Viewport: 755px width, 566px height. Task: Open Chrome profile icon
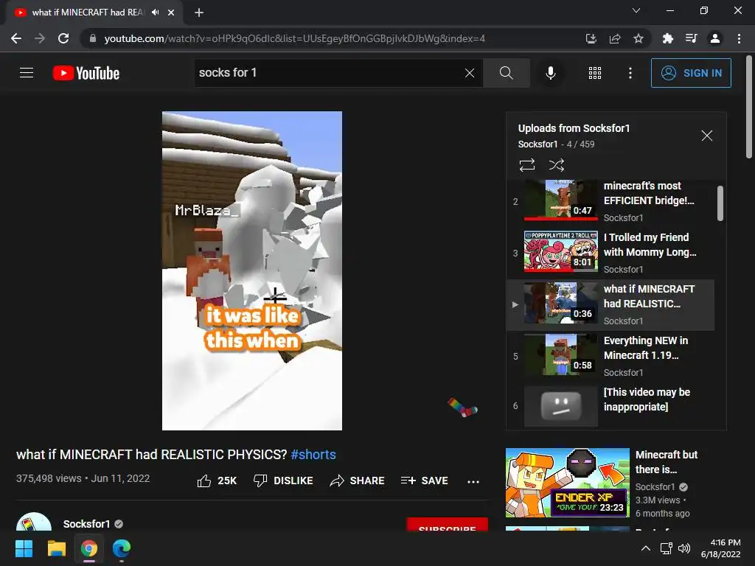pyautogui.click(x=715, y=38)
